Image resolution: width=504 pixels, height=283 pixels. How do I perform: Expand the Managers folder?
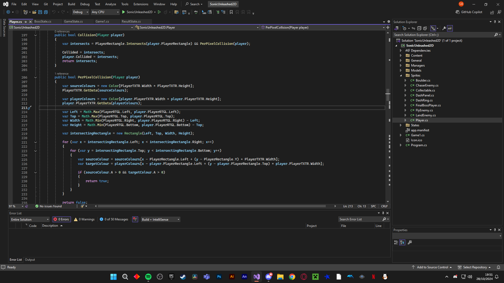(x=401, y=66)
